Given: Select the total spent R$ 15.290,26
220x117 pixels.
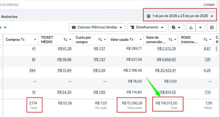Looking at the screenshot, I should [x=132, y=103].
